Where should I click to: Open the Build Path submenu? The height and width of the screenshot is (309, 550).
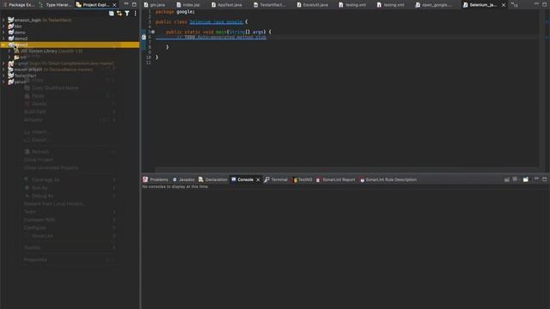tap(69, 112)
